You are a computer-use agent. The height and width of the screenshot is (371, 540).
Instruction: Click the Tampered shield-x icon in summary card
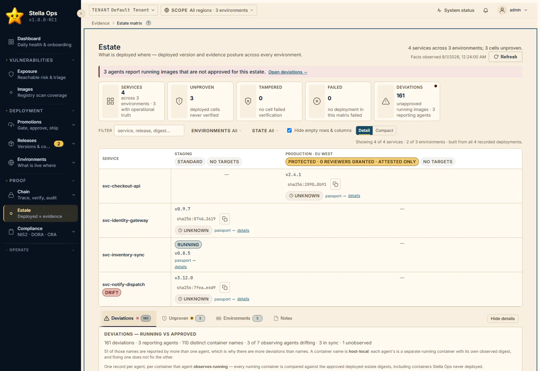248,101
